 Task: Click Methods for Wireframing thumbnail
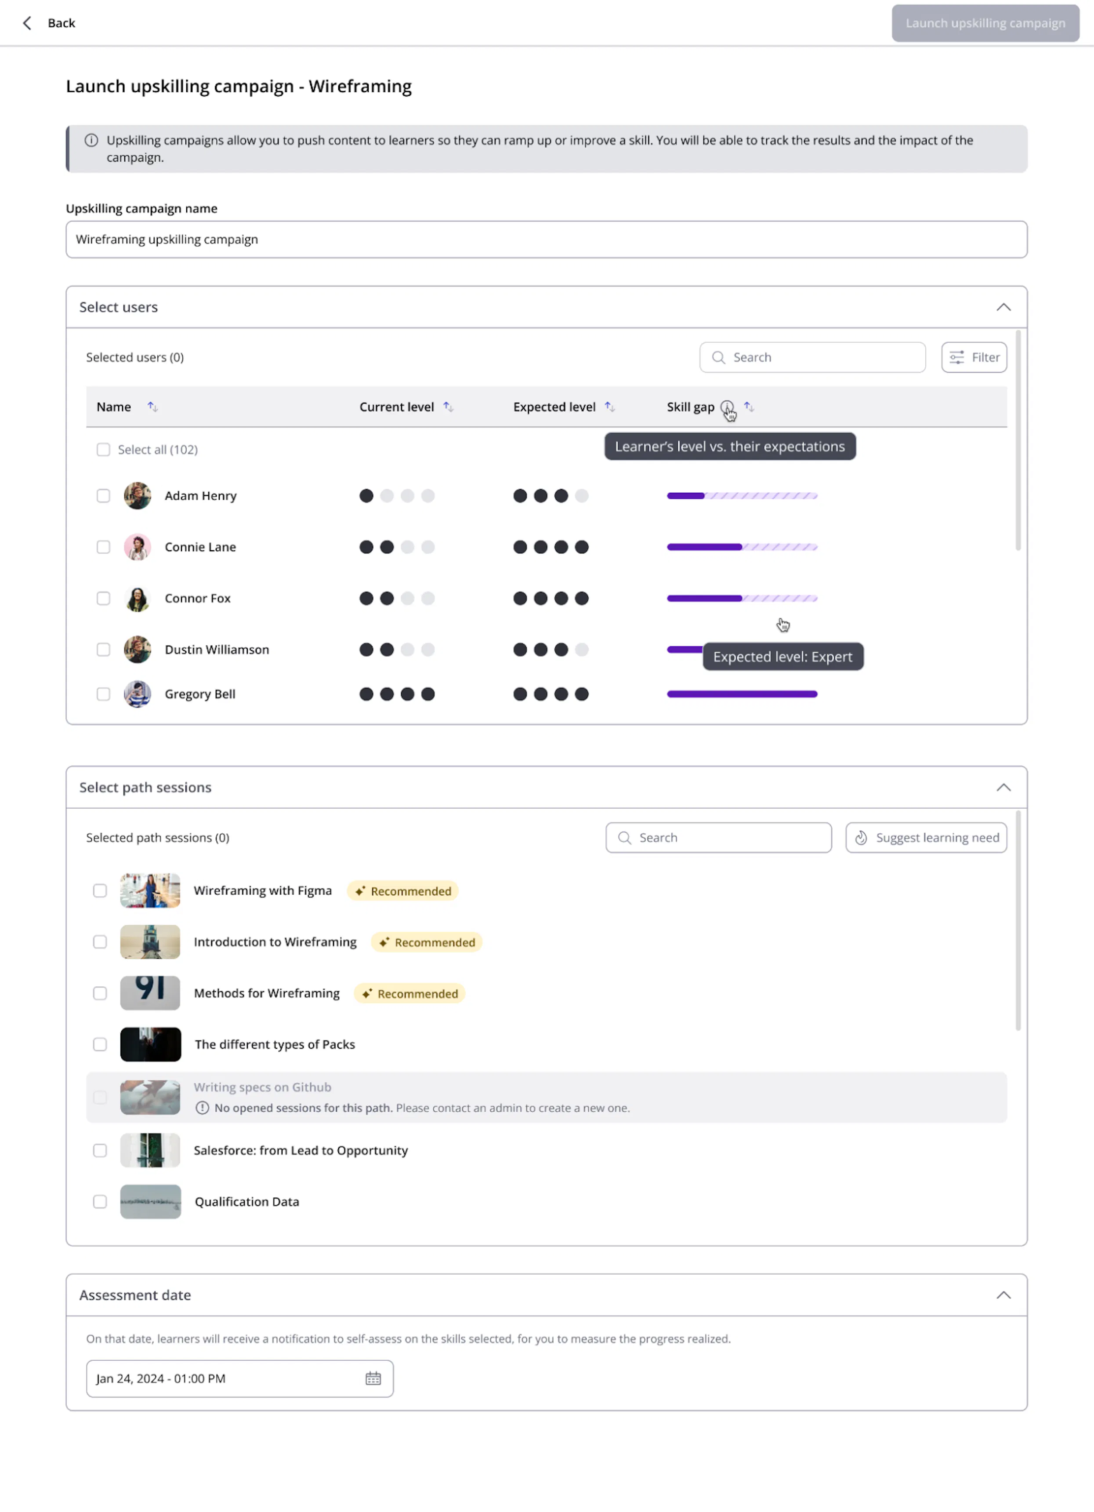150,993
